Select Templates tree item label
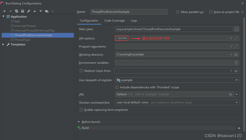The image size is (246, 140). pos(18,45)
